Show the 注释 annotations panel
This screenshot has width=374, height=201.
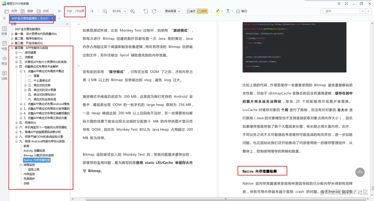[x=4, y=76]
